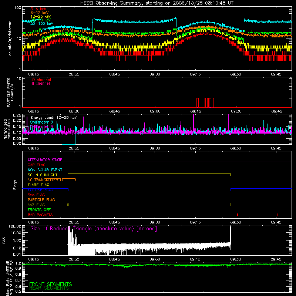Image resolution: width=296 pixels, height=296 pixels.
Task: Click the GAP FLAG label
Action: point(36,165)
